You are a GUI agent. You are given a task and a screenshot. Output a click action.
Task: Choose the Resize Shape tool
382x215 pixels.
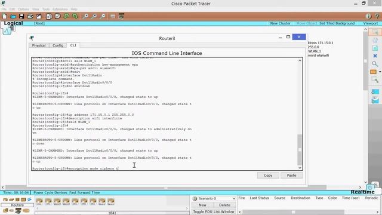tap(375, 79)
